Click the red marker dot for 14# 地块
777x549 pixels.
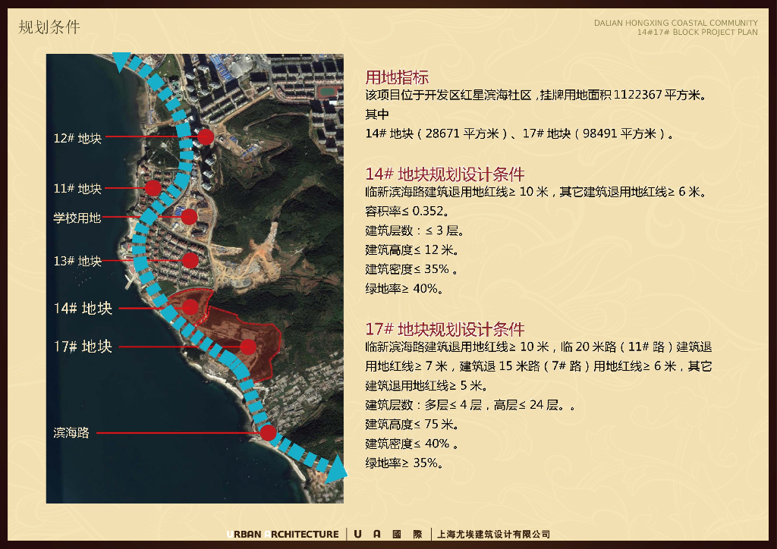(x=190, y=307)
